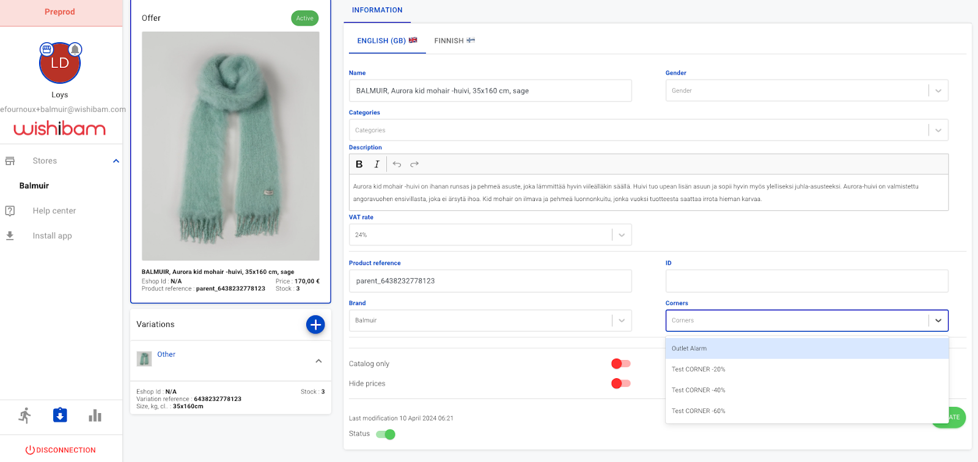978x462 pixels.
Task: Click the Other variation link
Action: 166,354
